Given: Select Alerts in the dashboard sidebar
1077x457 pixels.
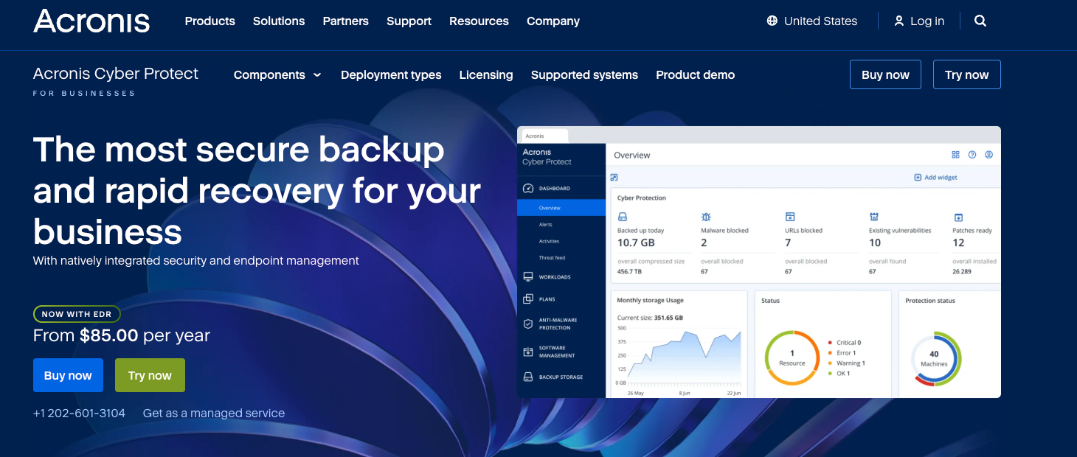Looking at the screenshot, I should click(x=545, y=225).
